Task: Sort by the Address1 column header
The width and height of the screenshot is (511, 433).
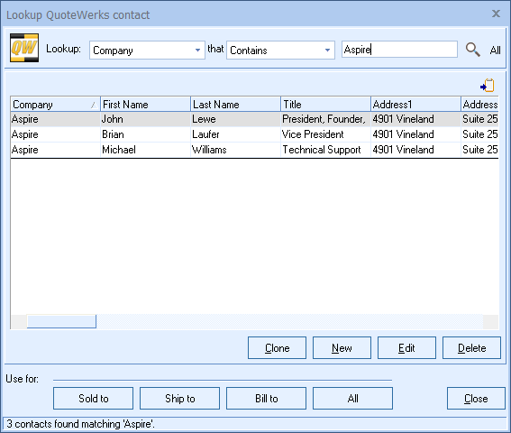Action: click(x=415, y=105)
